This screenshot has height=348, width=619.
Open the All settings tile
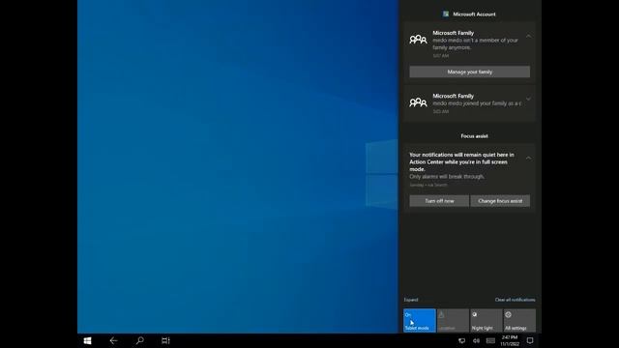(x=519, y=320)
